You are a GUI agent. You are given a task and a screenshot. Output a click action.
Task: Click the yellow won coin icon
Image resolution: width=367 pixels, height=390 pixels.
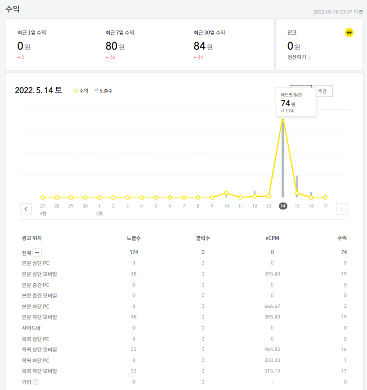click(349, 32)
